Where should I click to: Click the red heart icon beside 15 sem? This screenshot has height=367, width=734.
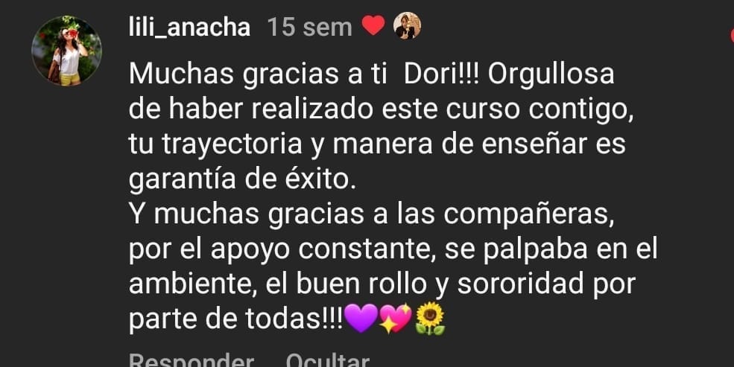pyautogui.click(x=373, y=25)
